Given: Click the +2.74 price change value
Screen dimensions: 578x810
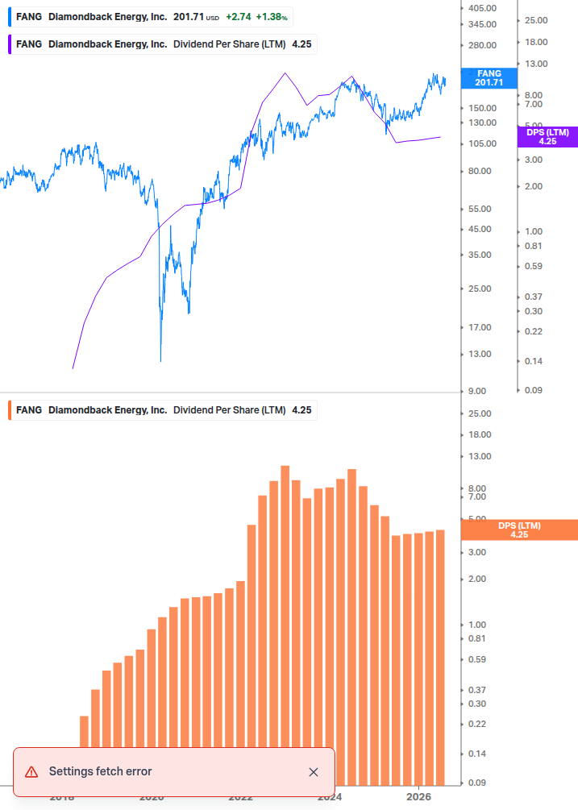Looking at the screenshot, I should pyautogui.click(x=239, y=17).
